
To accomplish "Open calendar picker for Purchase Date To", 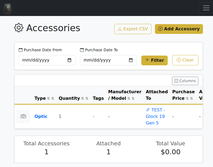I will [131, 60].
